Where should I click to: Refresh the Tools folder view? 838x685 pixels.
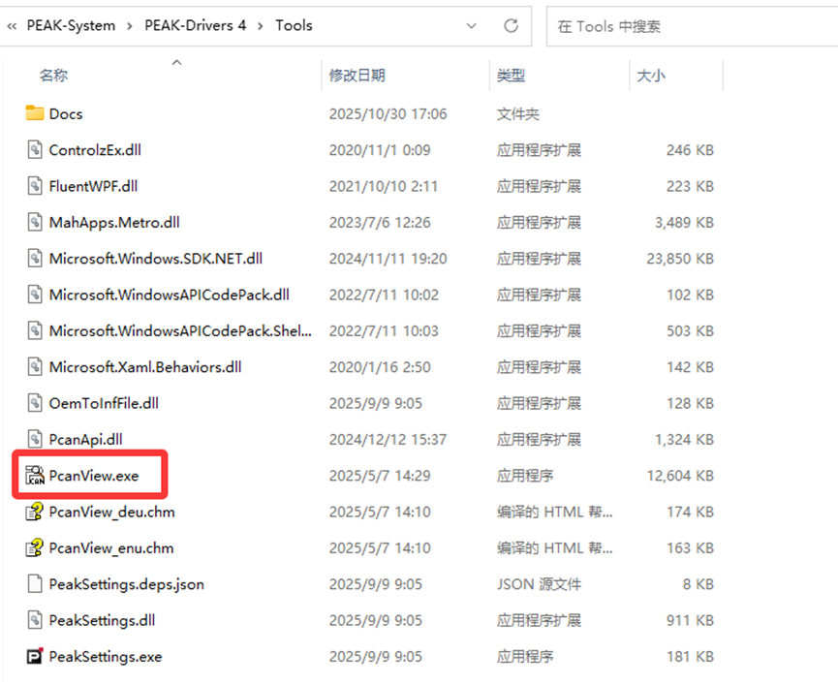511,25
